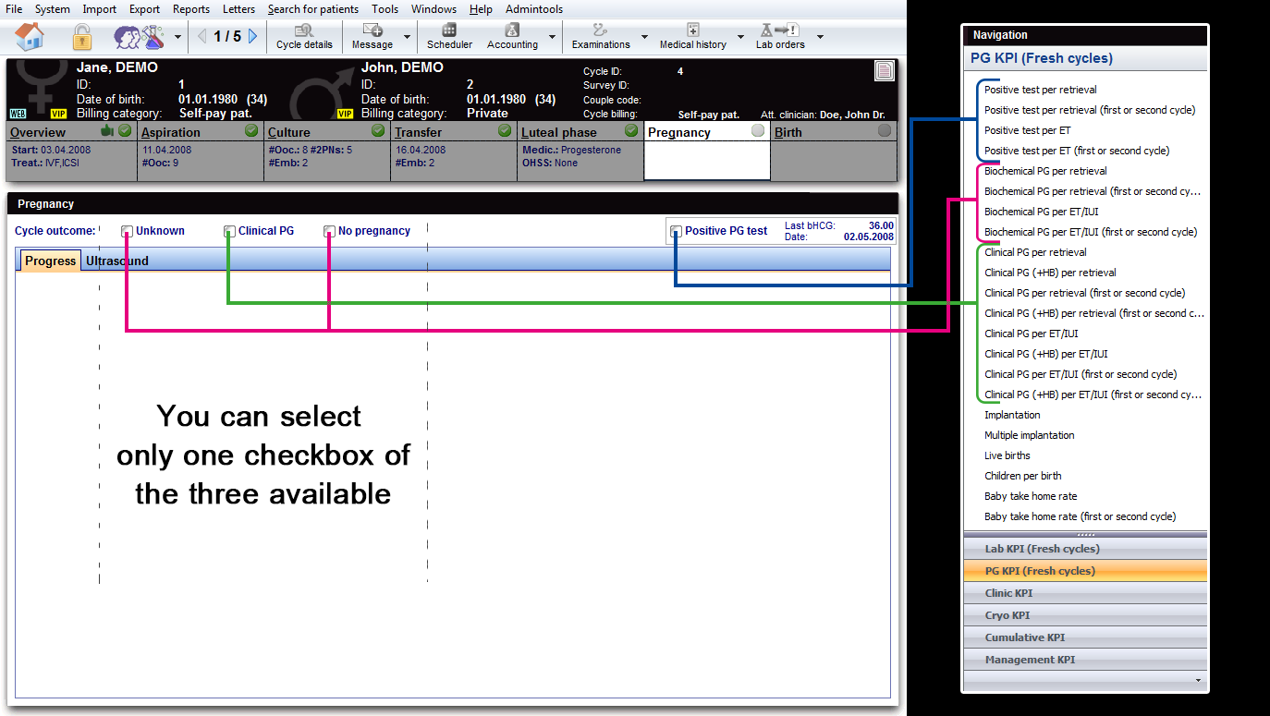Open the Lab KPI (Fresh cycles) section
Image resolution: width=1270 pixels, height=716 pixels.
coord(1085,549)
